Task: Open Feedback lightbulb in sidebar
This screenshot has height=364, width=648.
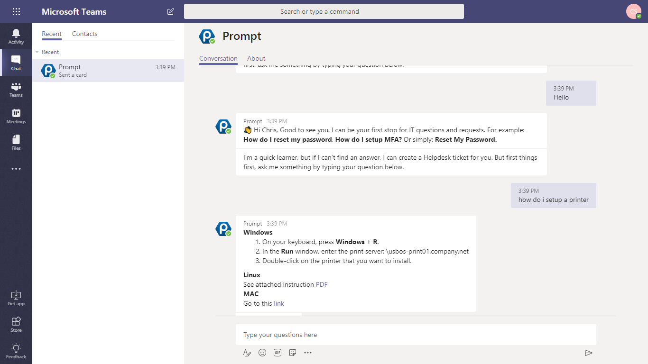Action: [16, 351]
